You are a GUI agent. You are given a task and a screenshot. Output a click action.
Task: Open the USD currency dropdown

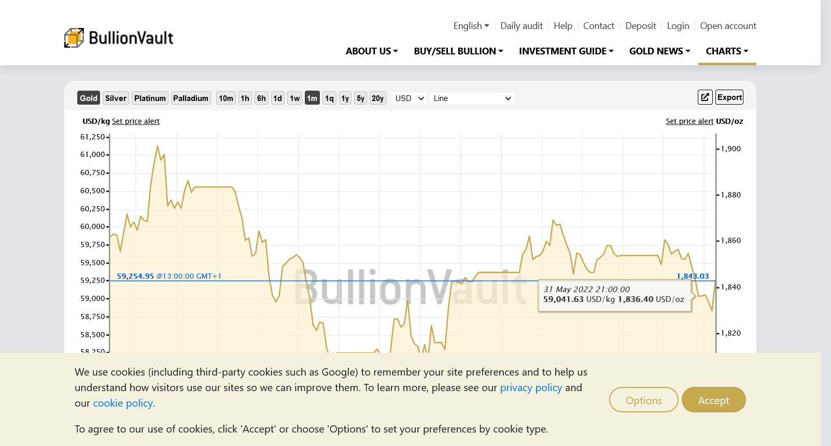(x=409, y=98)
